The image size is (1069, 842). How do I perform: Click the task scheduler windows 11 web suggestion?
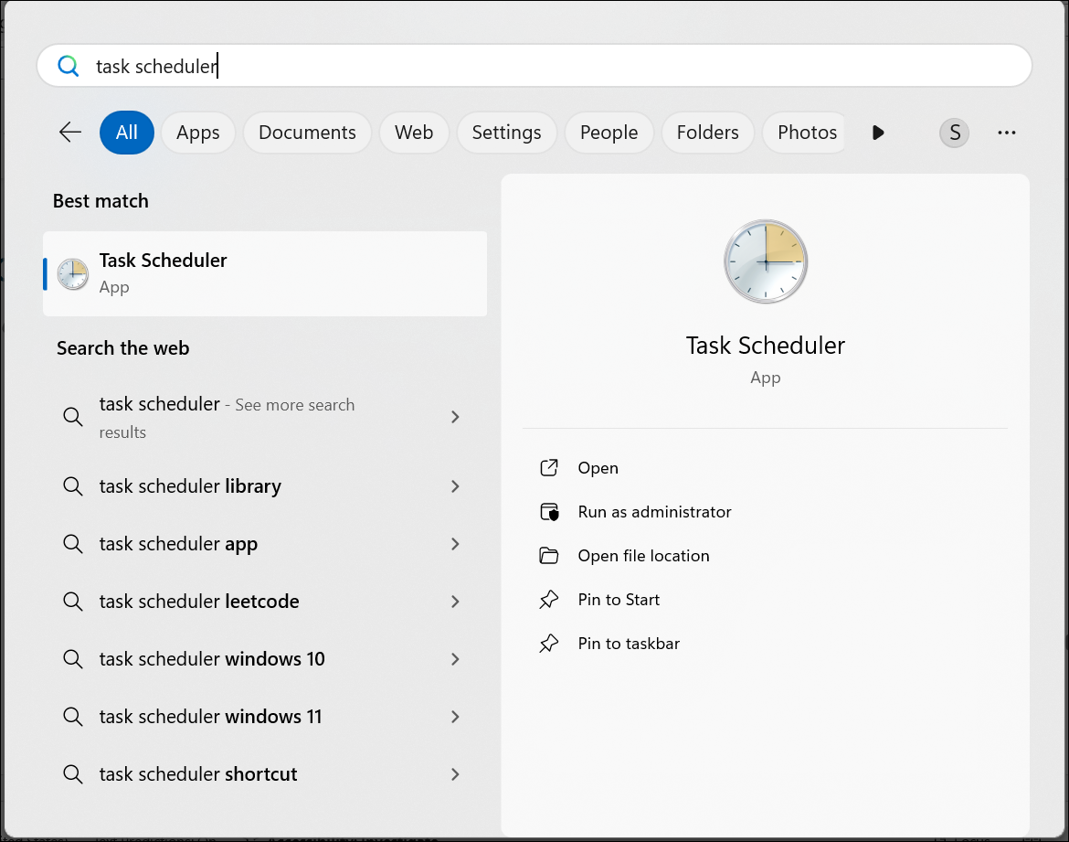pyautogui.click(x=211, y=717)
